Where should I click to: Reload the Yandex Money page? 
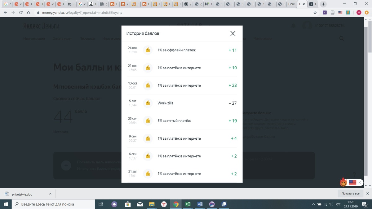(21, 13)
